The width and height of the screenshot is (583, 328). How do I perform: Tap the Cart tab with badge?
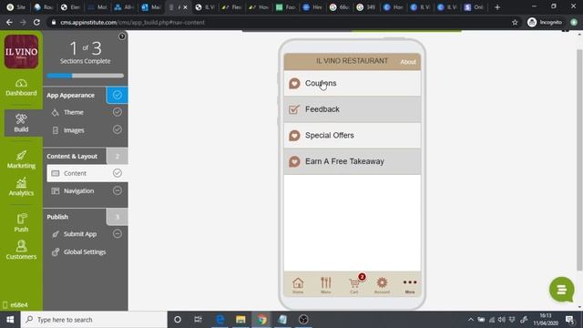(x=354, y=285)
